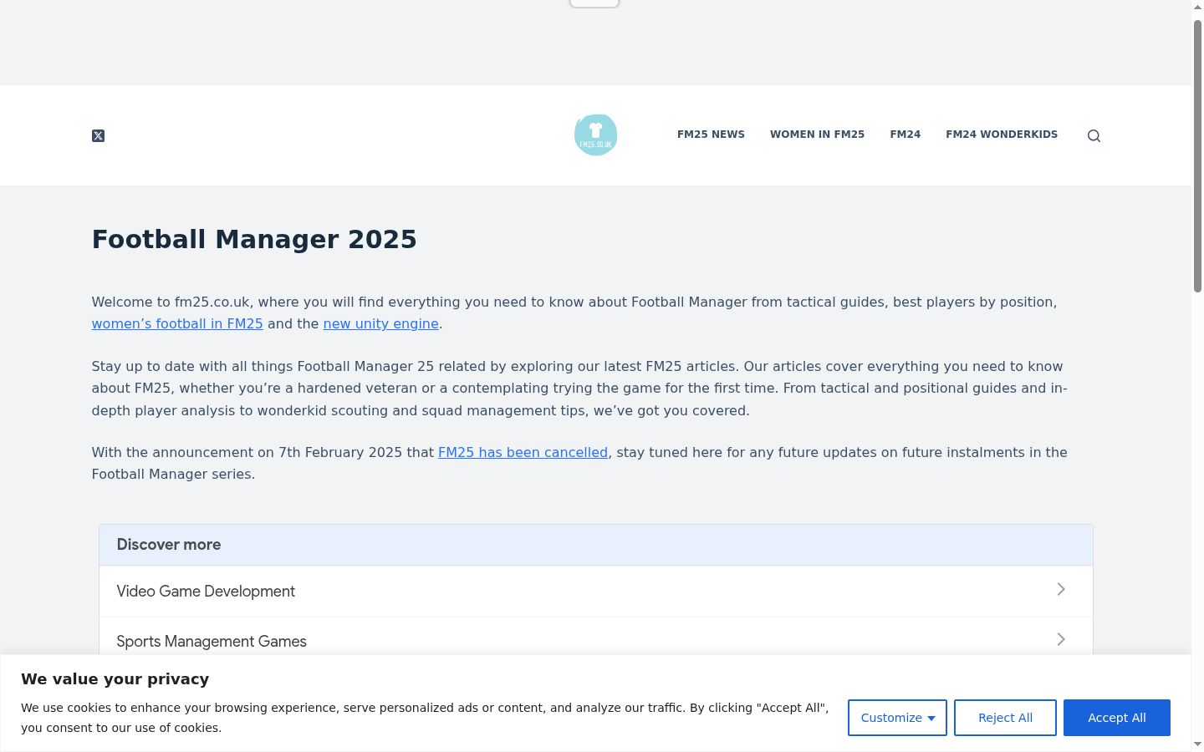Click the Football Manager 2025 heading

tap(254, 239)
